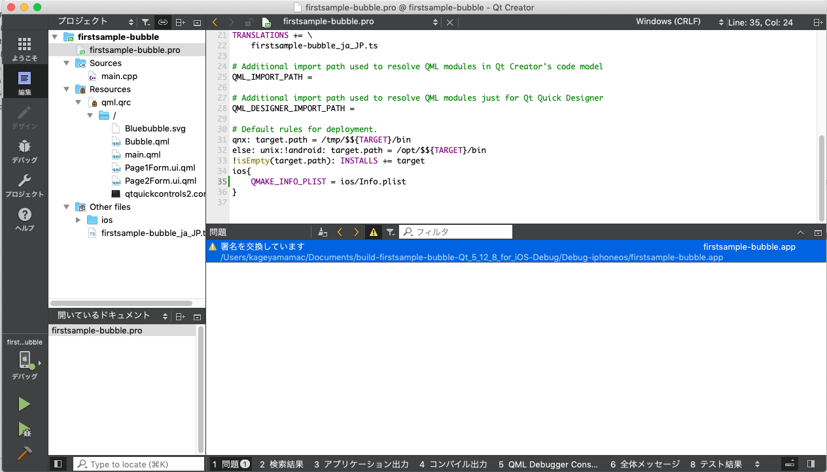827x472 pixels.
Task: Switch to the 1 問題 output tab
Action: (231, 464)
